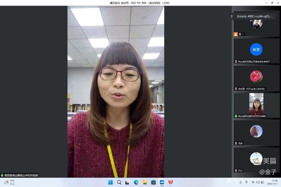
Task: Click the orange host badge icon
Action: pyautogui.click(x=236, y=34)
